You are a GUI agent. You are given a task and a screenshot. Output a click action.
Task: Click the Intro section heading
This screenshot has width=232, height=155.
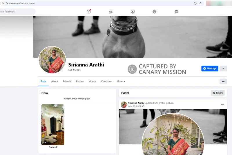44,93
